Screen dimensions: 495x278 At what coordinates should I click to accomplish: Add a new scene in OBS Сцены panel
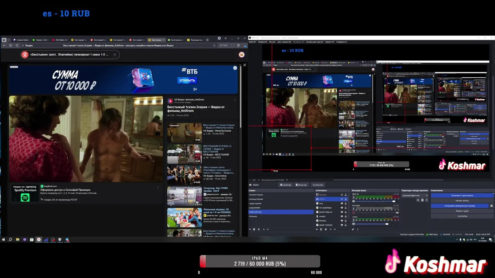[250, 229]
